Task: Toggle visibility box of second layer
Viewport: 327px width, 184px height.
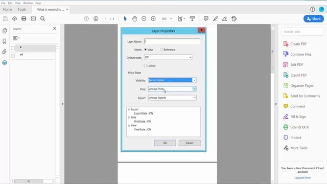Action: 13,56
